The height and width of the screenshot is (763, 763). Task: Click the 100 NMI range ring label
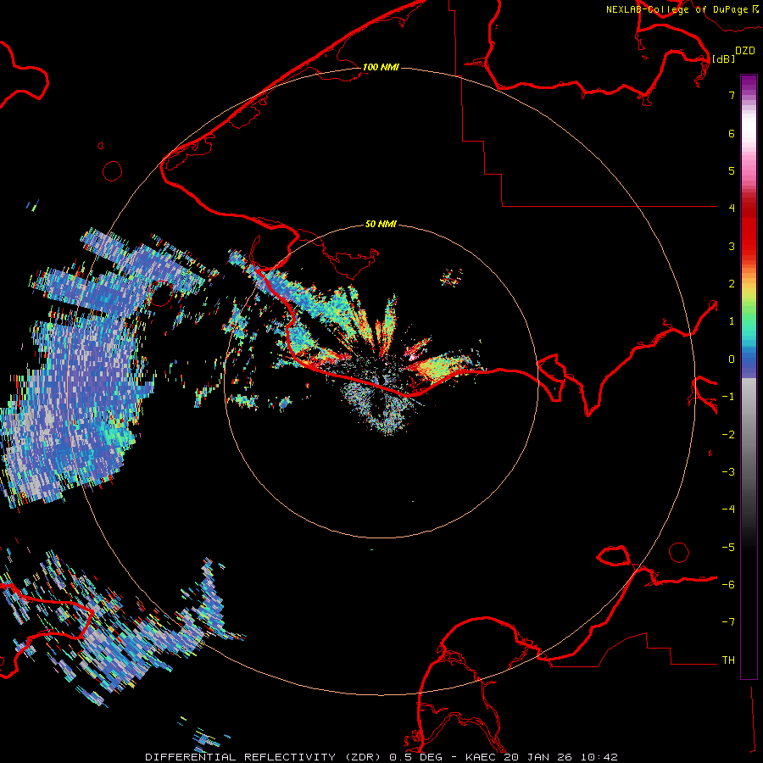click(x=381, y=67)
